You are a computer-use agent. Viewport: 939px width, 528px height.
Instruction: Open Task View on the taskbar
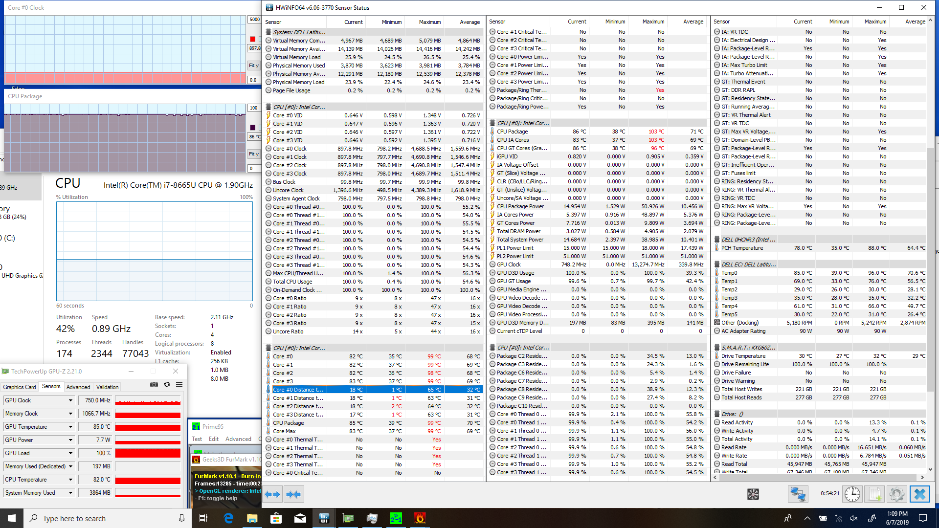click(x=204, y=518)
